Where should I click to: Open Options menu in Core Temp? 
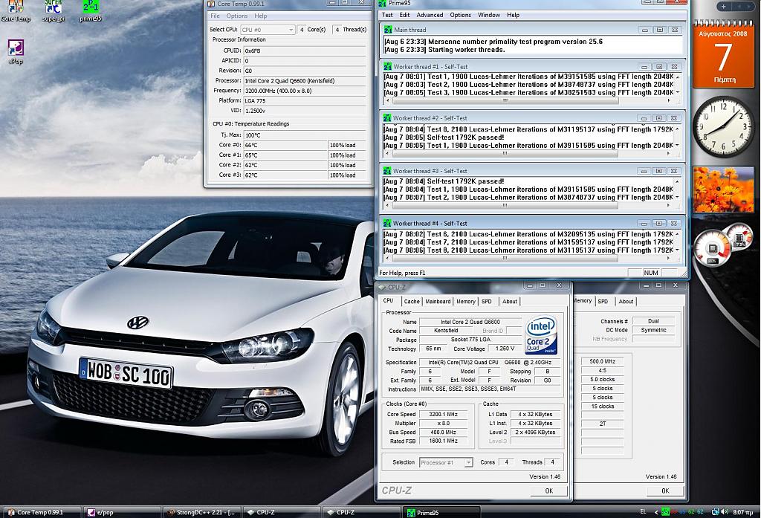(x=237, y=16)
